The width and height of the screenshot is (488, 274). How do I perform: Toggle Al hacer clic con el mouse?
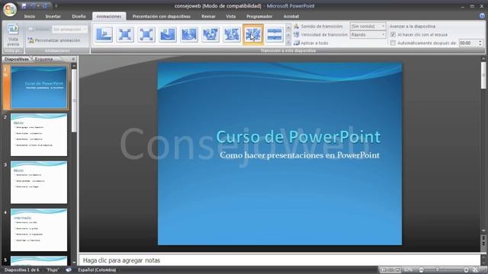(393, 35)
